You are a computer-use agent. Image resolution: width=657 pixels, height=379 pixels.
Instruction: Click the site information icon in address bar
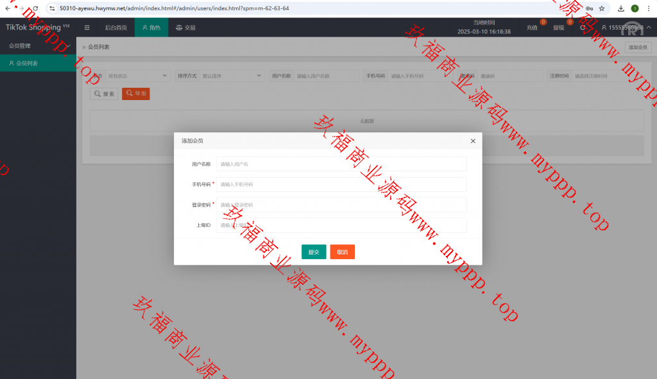pyautogui.click(x=52, y=8)
